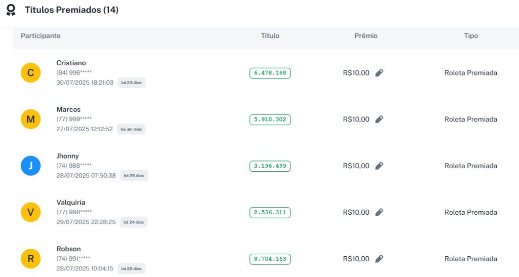Click title number 6.478.168 badge

pyautogui.click(x=270, y=73)
